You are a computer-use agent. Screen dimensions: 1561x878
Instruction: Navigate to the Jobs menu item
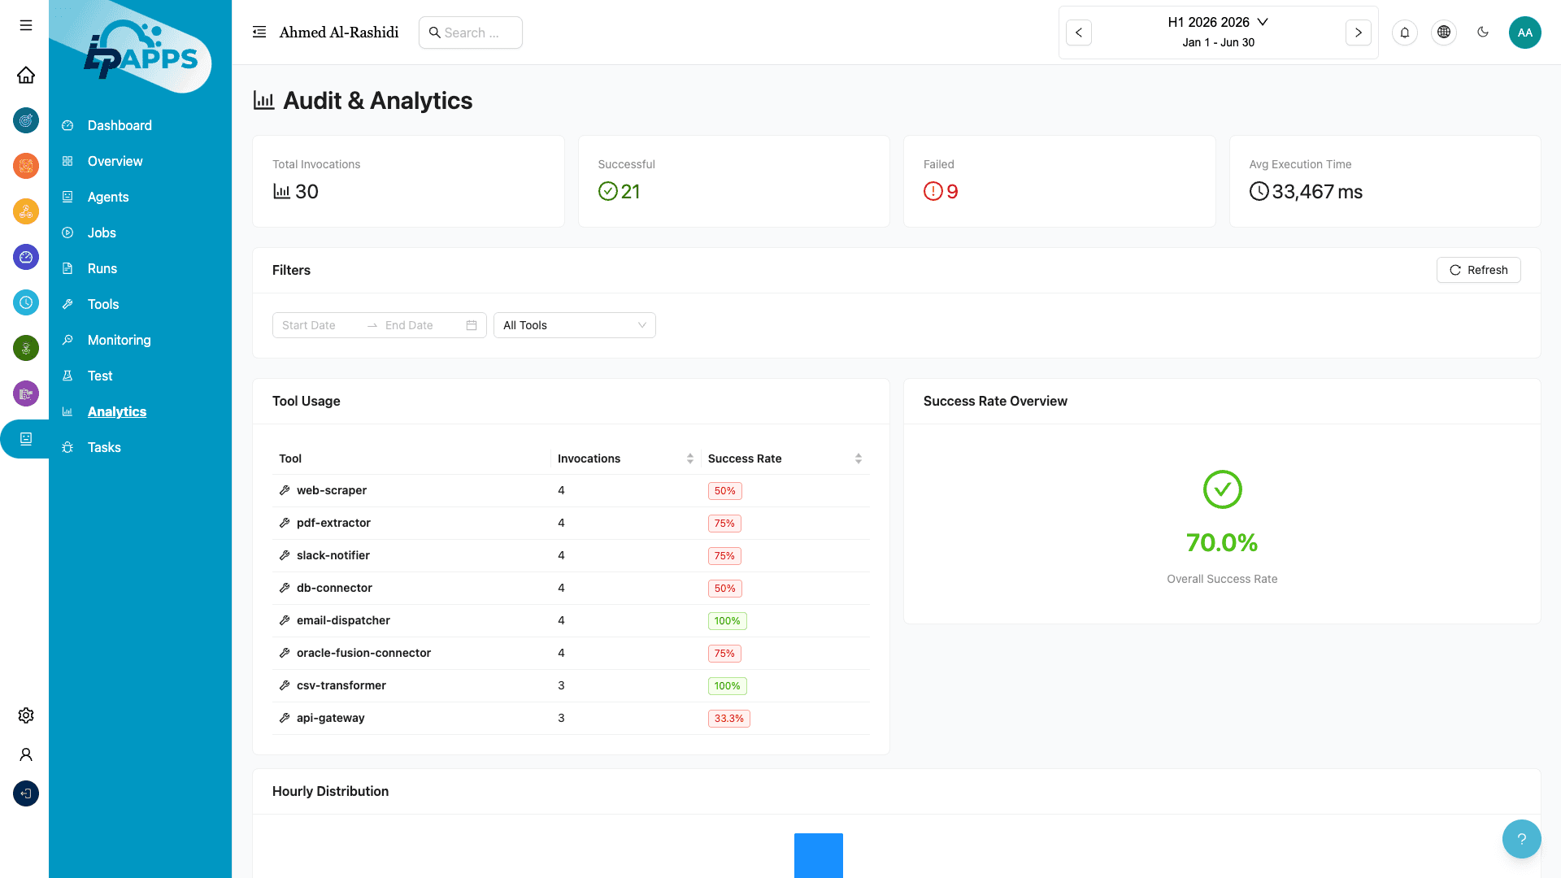tap(102, 233)
